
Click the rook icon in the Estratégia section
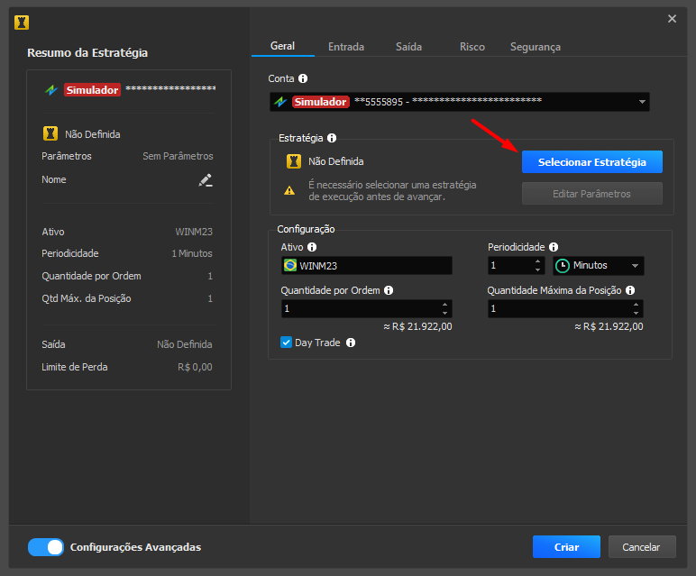293,161
